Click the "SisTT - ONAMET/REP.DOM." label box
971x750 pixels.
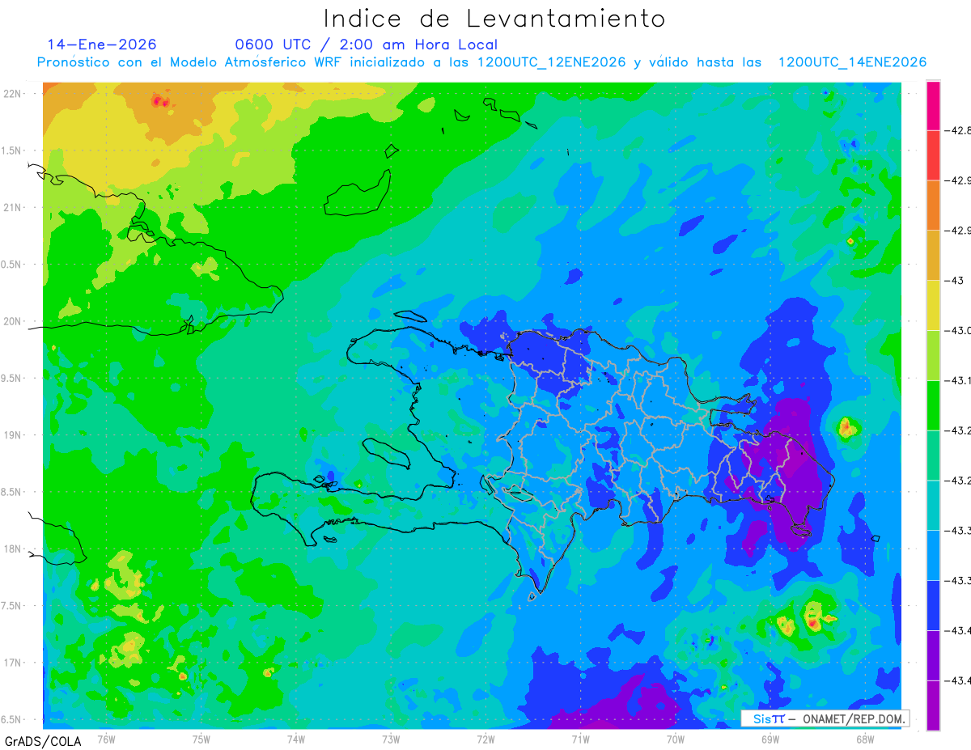pos(825,718)
